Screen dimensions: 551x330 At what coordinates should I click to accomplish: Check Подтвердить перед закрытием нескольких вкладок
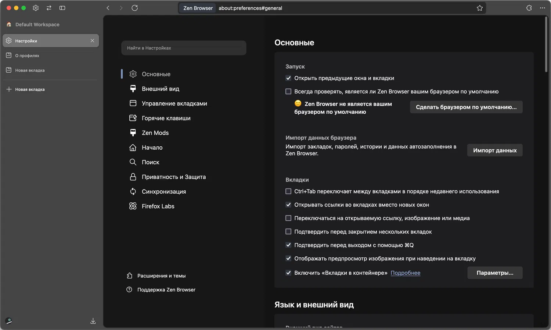click(288, 232)
